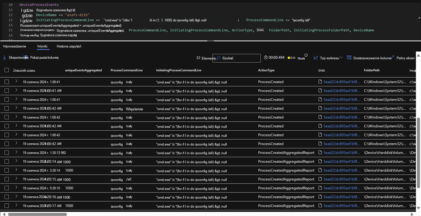This screenshot has height=216, width=421.
Task: Click the info icon next to Niski
Action: [x=306, y=55]
